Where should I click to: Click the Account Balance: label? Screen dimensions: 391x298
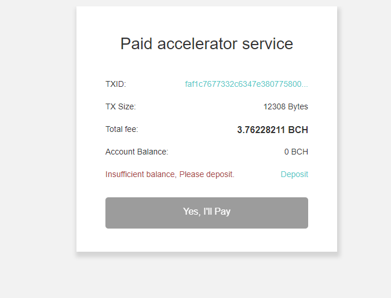(137, 152)
